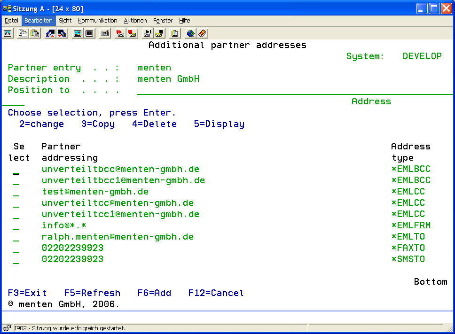455x334 pixels.
Task: Start macro recording with red arrow icon
Action: (x=120, y=33)
